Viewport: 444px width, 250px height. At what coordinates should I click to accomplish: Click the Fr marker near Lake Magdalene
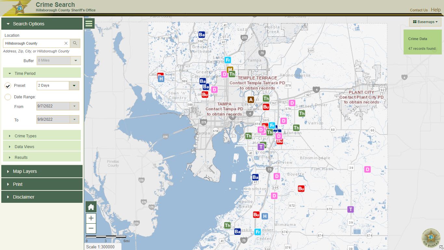click(x=228, y=60)
